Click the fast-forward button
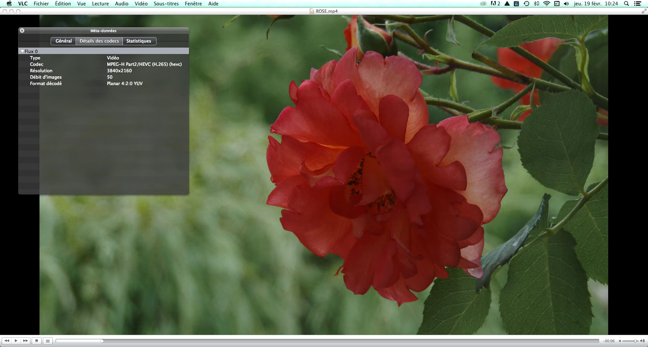This screenshot has height=347, width=648. click(x=25, y=341)
